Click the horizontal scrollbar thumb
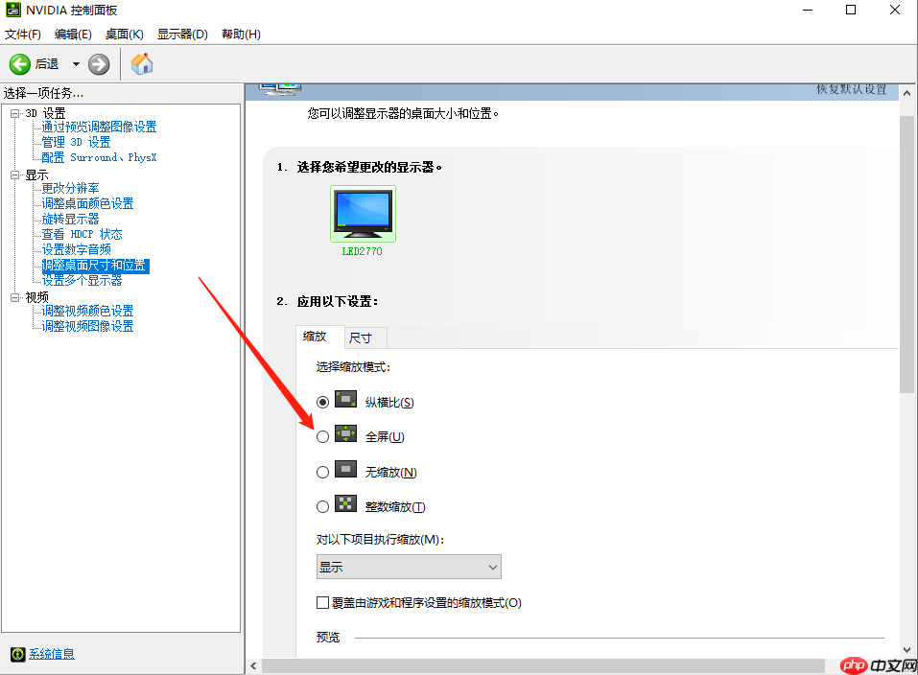Screen dimensions: 918x675 (543, 665)
